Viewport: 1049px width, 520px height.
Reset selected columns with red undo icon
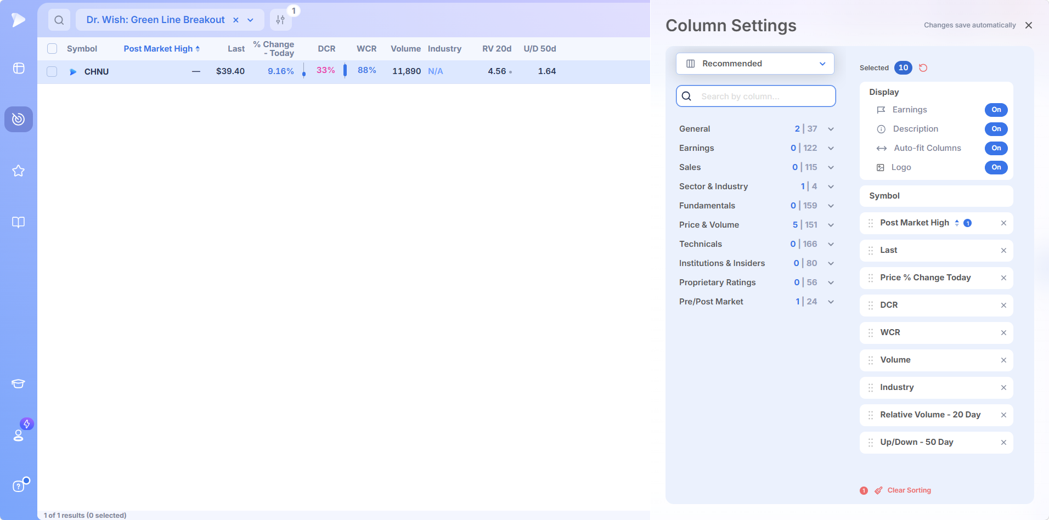point(923,68)
